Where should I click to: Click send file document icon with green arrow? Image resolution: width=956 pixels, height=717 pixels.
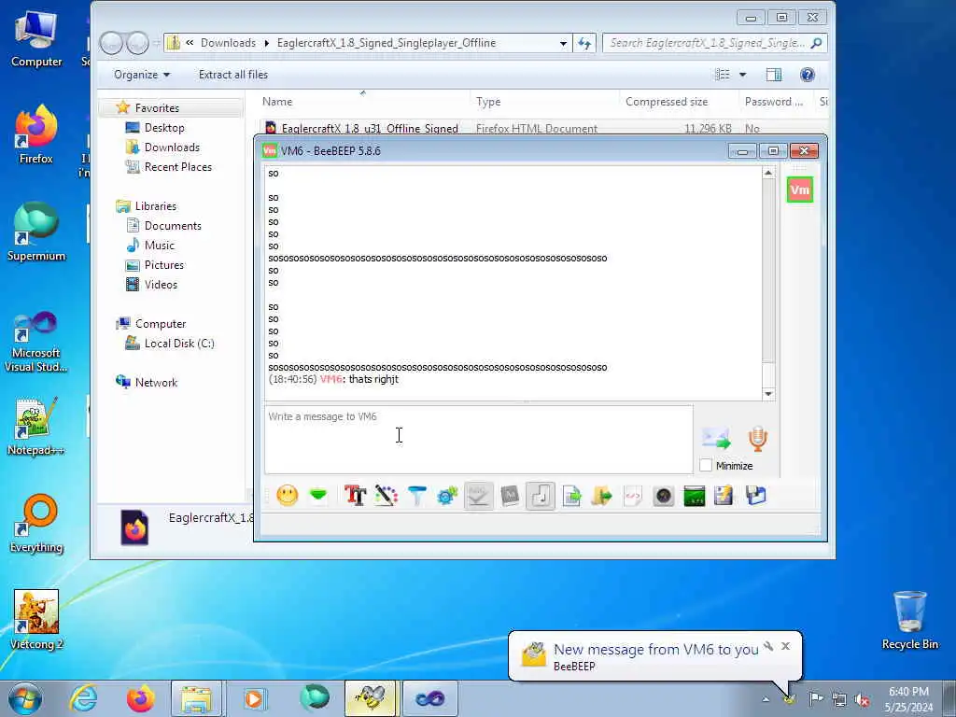click(571, 496)
